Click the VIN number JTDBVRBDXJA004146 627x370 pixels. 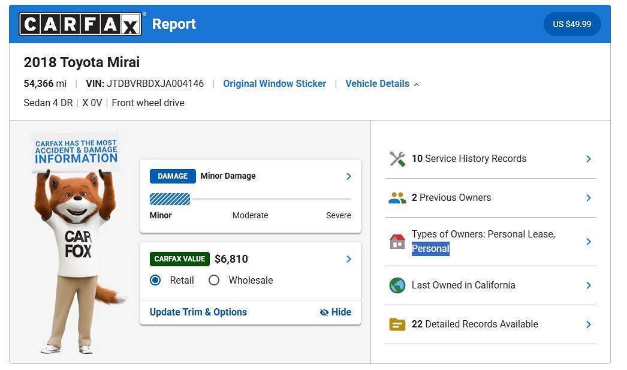[x=155, y=83]
